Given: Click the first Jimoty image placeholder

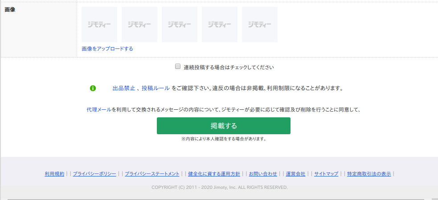Looking at the screenshot, I should 99,24.
